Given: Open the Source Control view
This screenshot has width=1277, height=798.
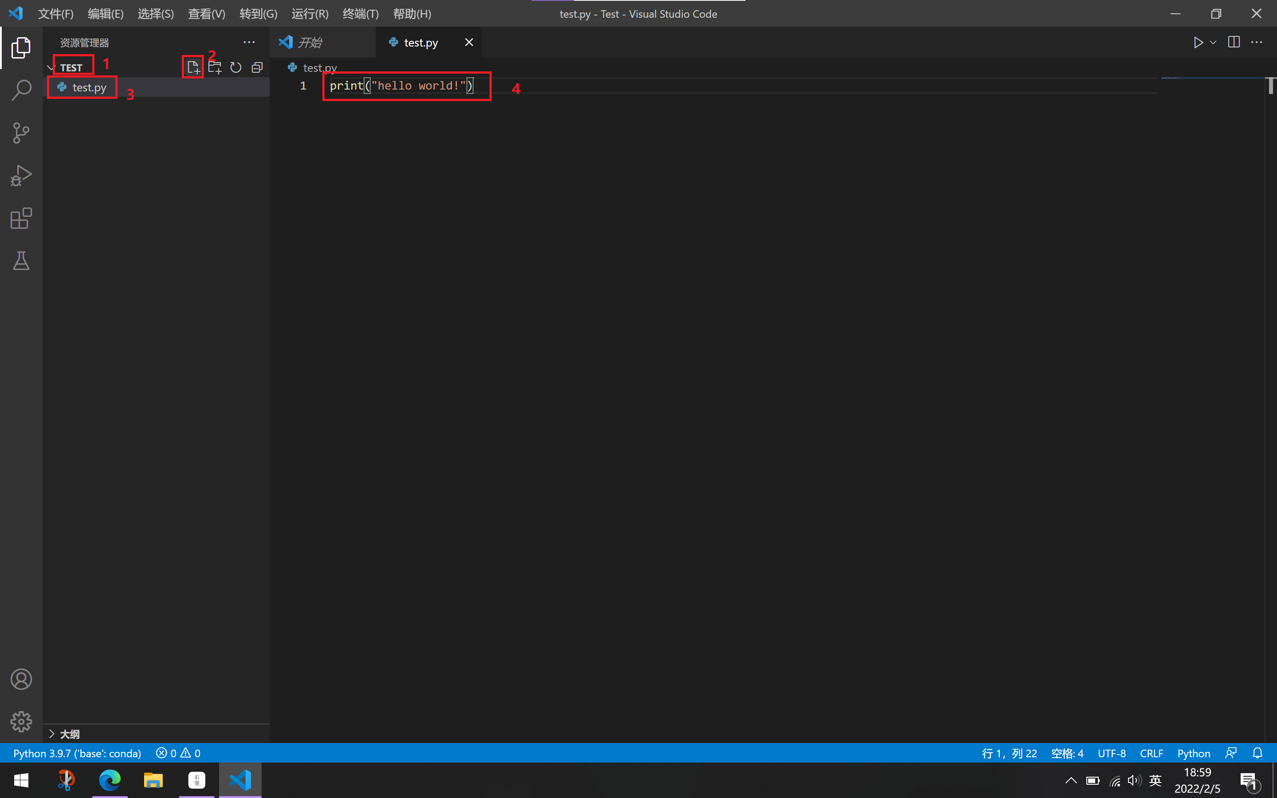Looking at the screenshot, I should (21, 133).
